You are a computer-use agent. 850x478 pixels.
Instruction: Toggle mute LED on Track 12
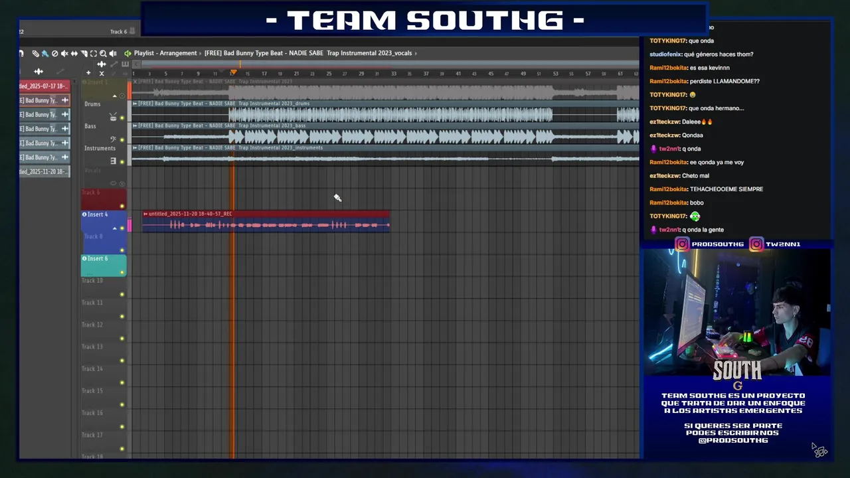pyautogui.click(x=122, y=339)
